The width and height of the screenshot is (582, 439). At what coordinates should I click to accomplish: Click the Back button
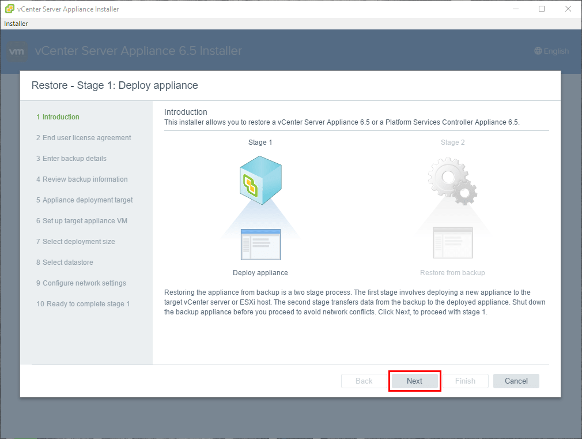pyautogui.click(x=364, y=381)
